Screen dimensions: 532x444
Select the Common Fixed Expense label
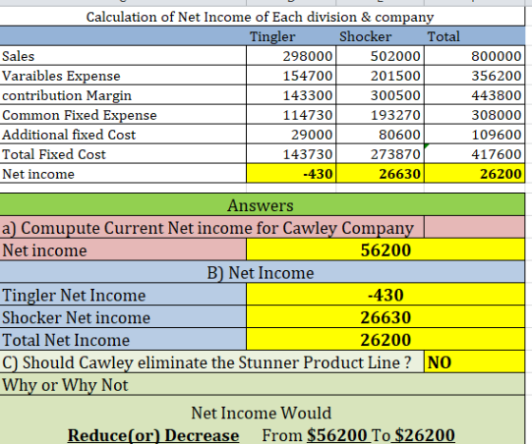pyautogui.click(x=123, y=115)
